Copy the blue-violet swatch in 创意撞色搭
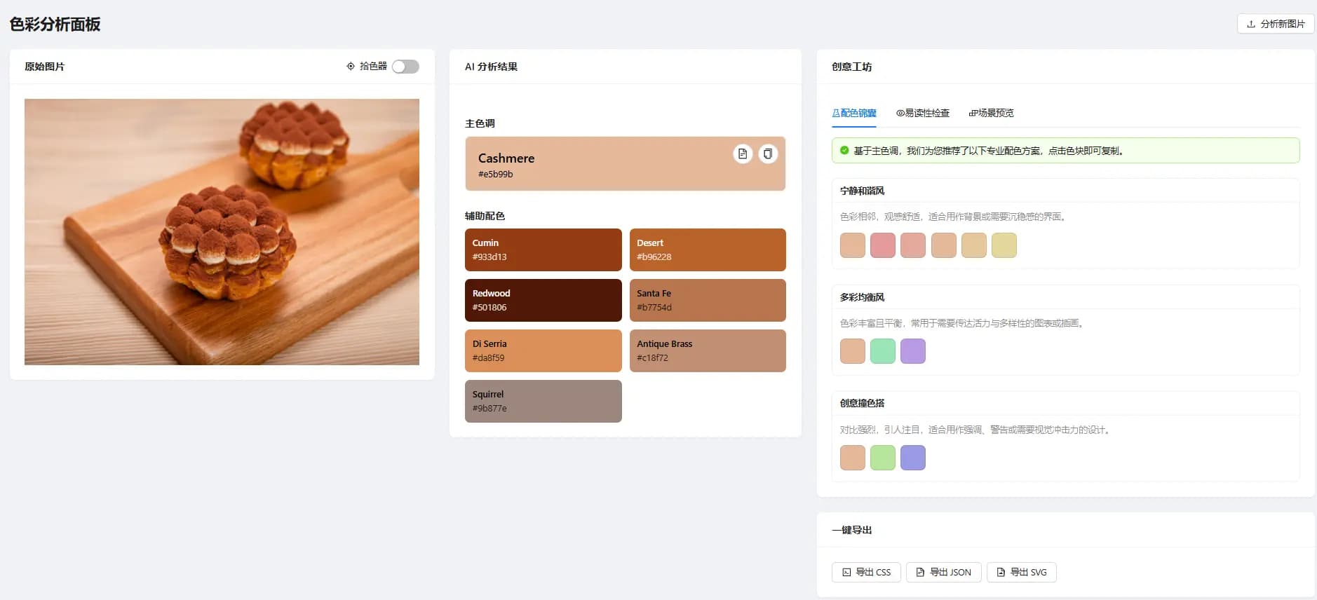This screenshot has height=600, width=1317. (x=913, y=458)
